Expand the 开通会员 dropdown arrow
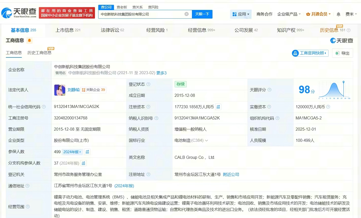The image size is (361, 218). click(330, 14)
